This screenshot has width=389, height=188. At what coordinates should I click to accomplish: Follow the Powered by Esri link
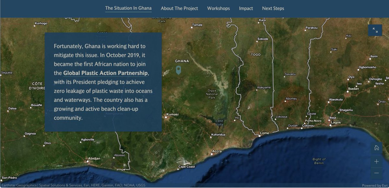click(x=374, y=185)
